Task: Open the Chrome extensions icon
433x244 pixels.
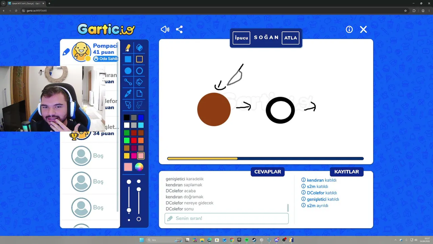Action: [414, 11]
